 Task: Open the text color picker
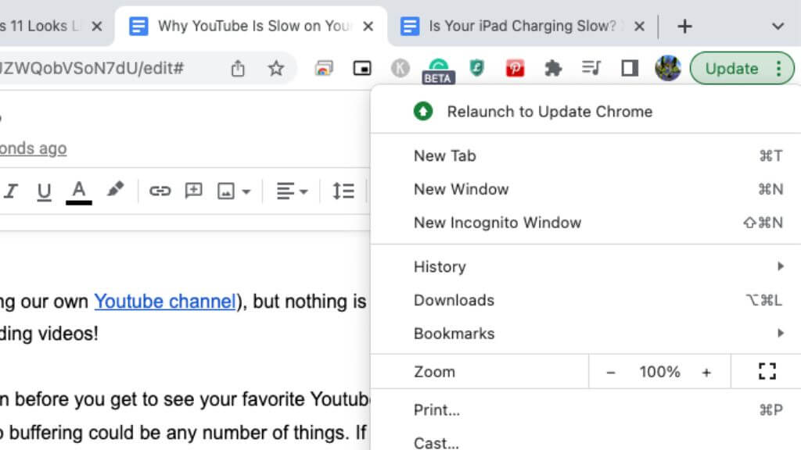click(x=79, y=192)
